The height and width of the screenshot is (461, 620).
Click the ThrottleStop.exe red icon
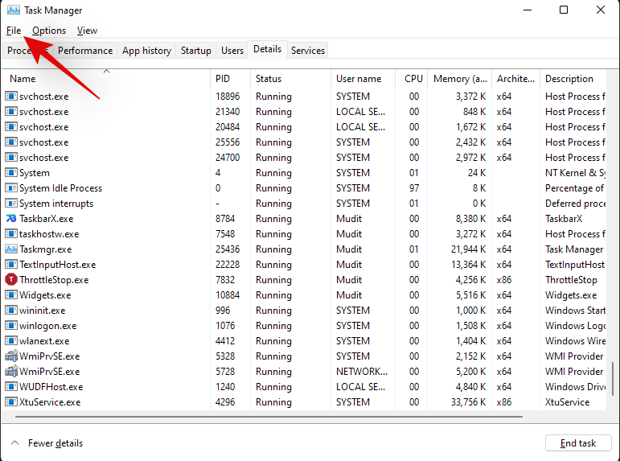11,280
